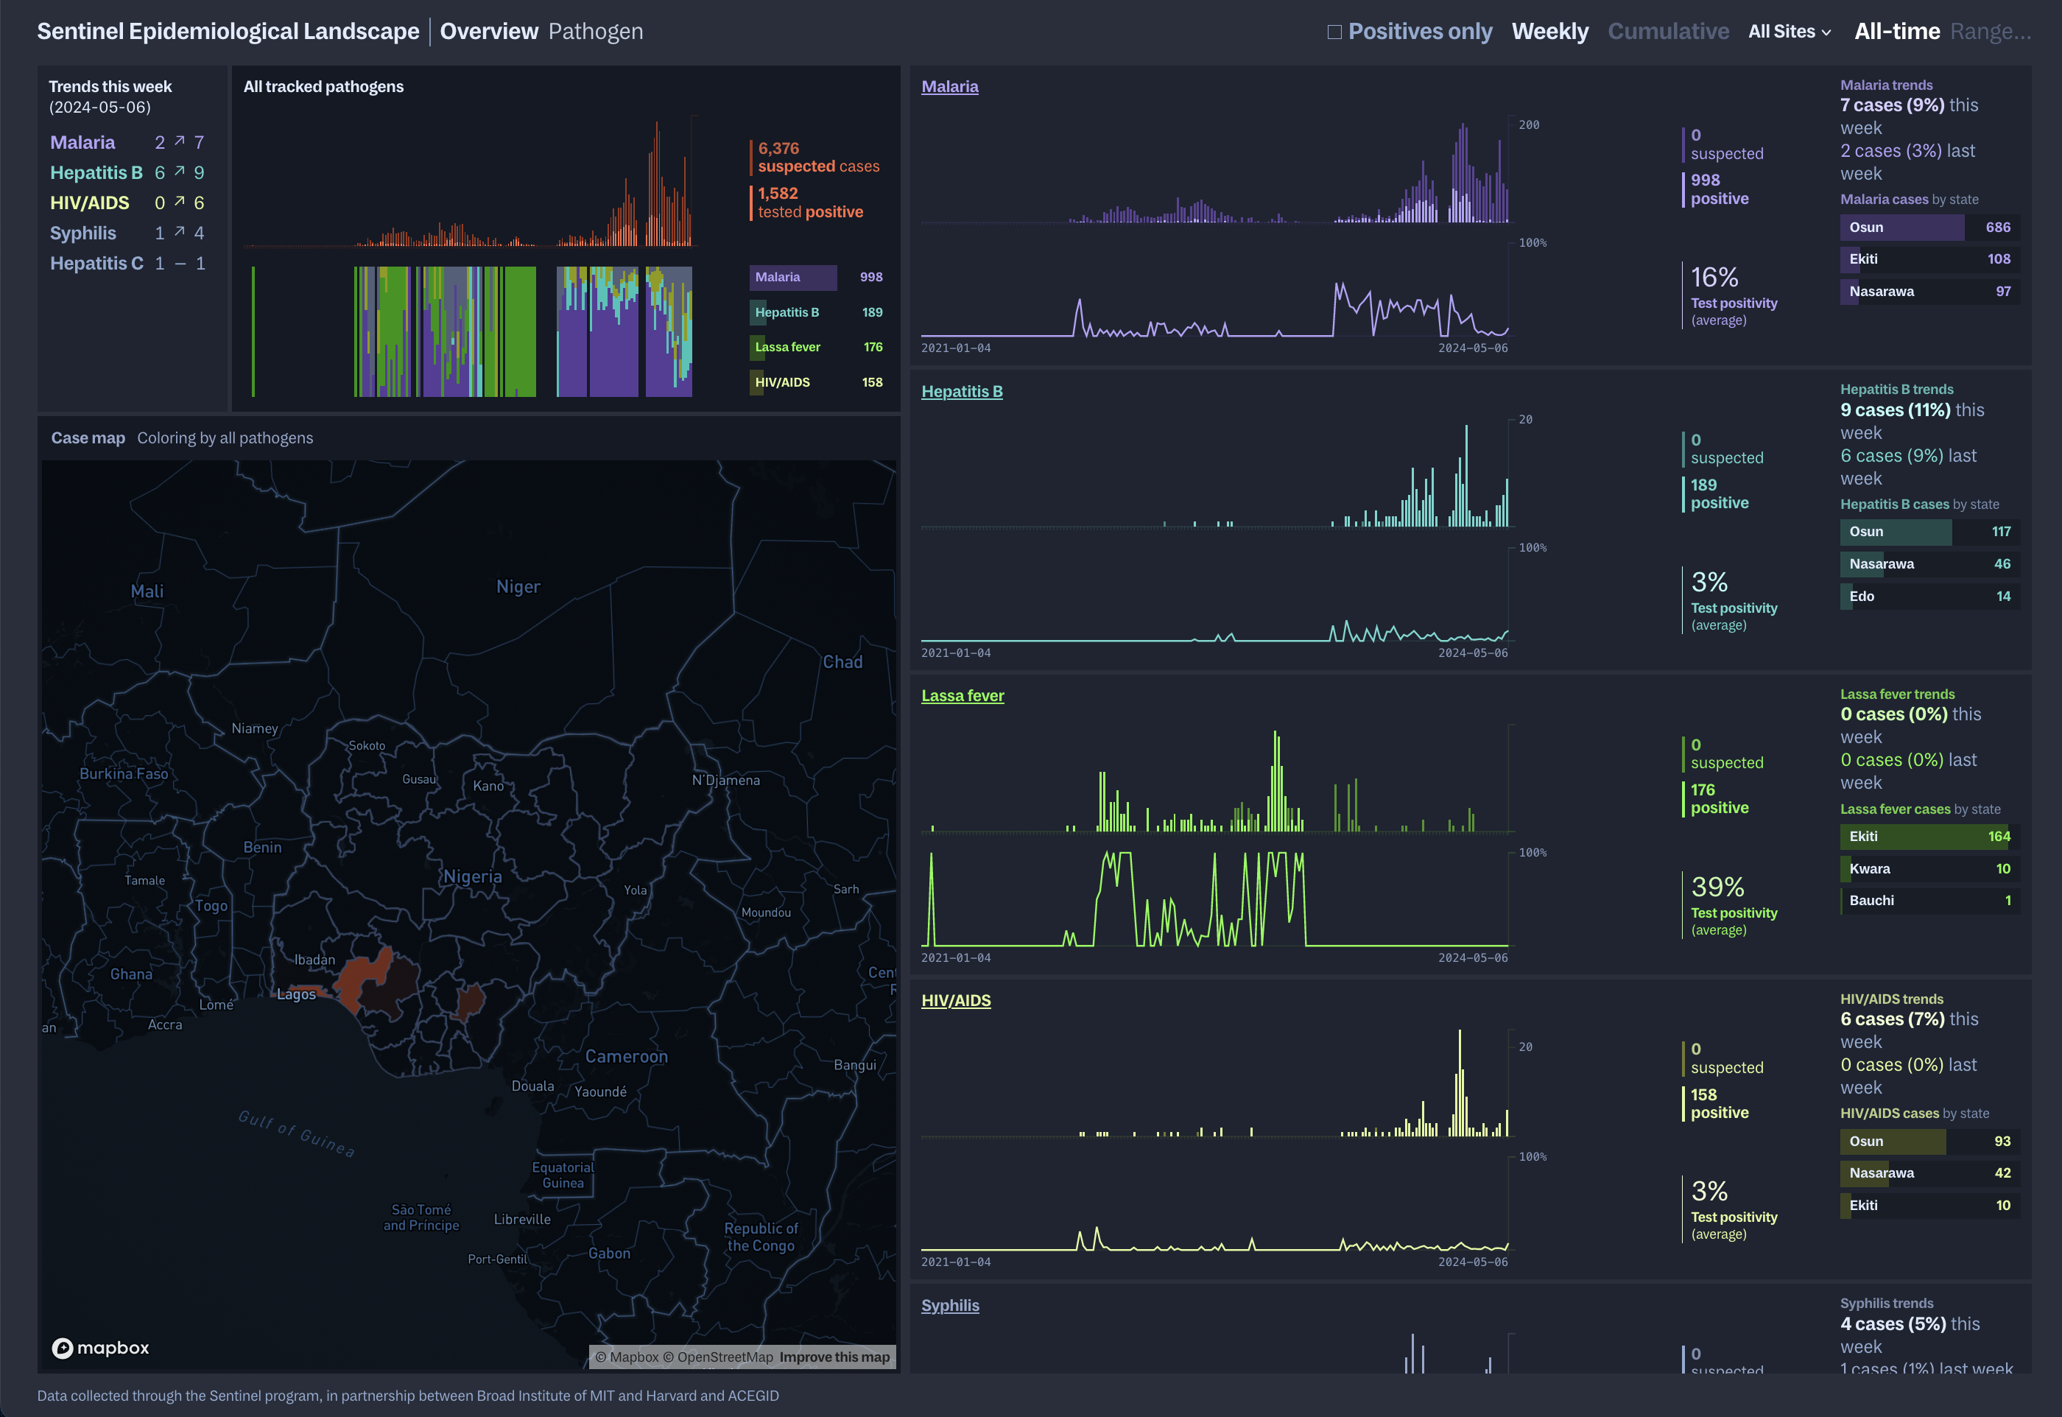Click the Lassa fever 176 legend bar
This screenshot has width=2062, height=1417.
(x=817, y=347)
